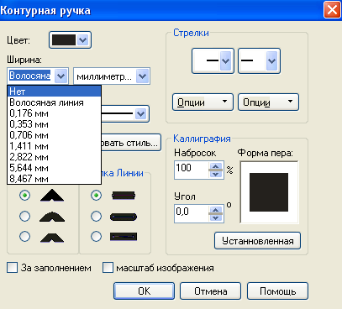Expand the width value combo box arrow
This screenshot has height=309, width=342.
(61, 76)
